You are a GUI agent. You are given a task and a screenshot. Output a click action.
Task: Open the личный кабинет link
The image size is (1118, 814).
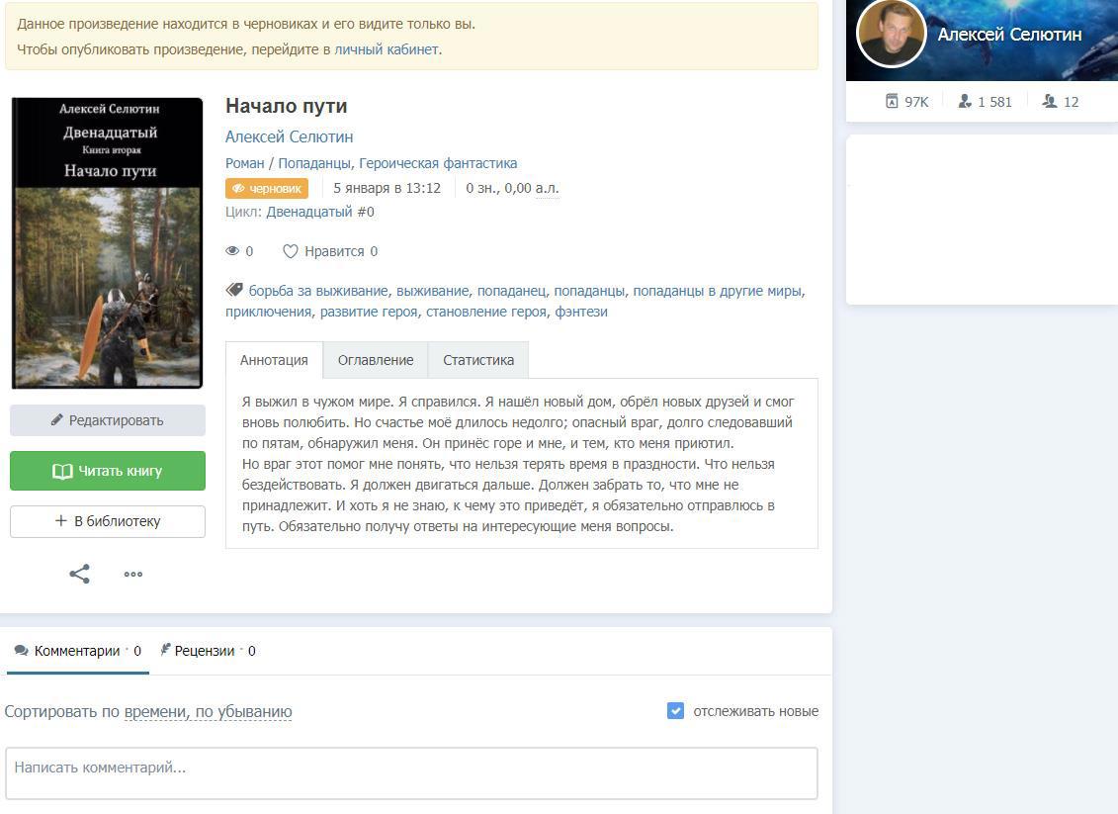(x=387, y=49)
